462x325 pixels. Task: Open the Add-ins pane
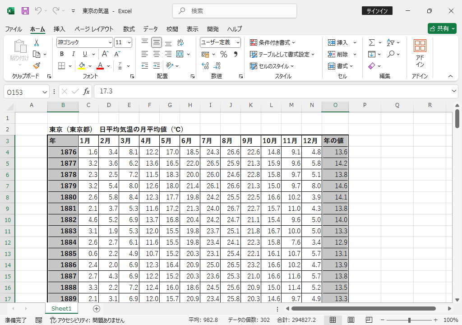click(420, 54)
